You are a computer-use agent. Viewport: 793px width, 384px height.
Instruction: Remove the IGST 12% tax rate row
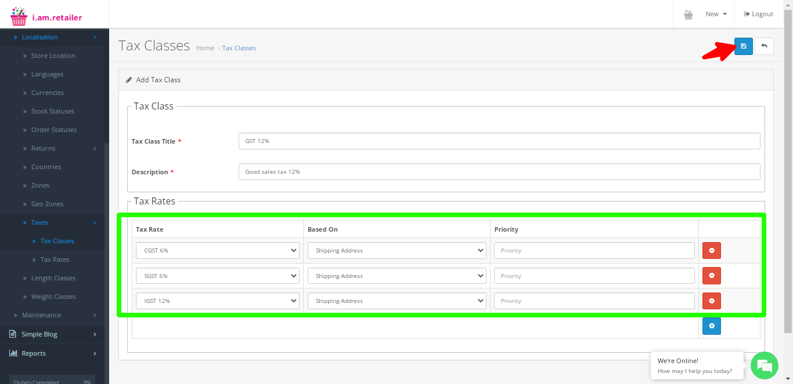(711, 301)
